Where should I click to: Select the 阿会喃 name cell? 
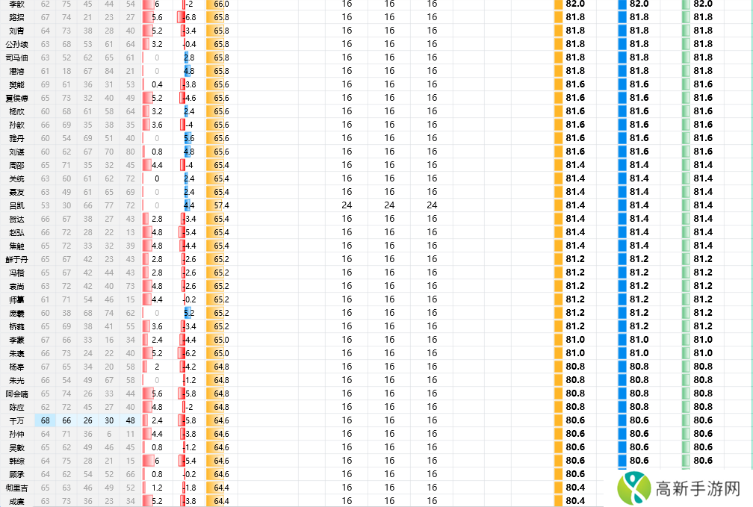[16, 394]
